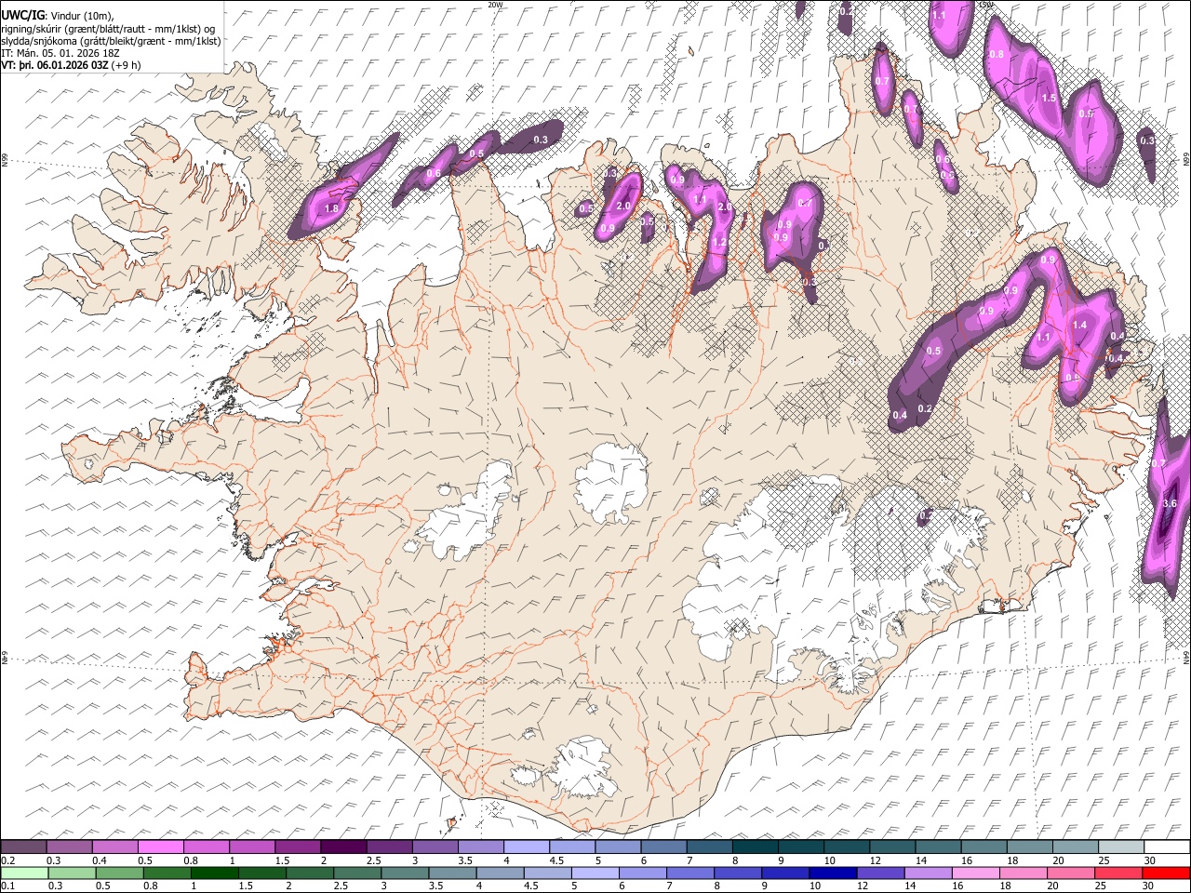
Task: Pick the light lavender 4 swatch on the upper scale
Action: click(x=527, y=847)
